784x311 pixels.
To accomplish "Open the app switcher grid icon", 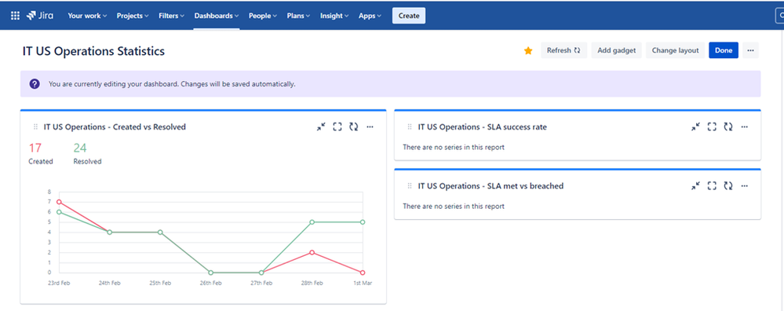I will pos(15,16).
